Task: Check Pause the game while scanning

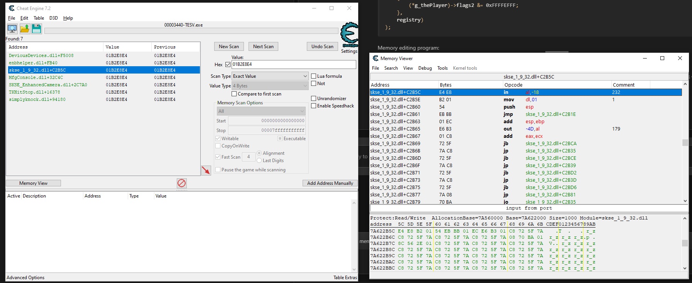Action: tap(218, 170)
